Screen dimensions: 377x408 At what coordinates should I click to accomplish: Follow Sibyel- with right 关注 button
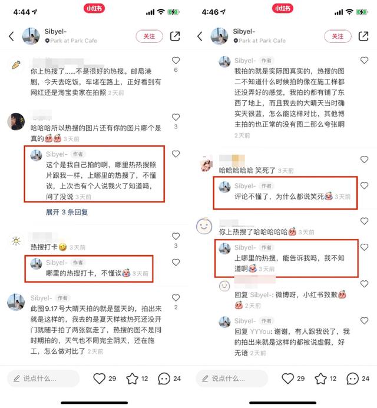[x=338, y=36]
